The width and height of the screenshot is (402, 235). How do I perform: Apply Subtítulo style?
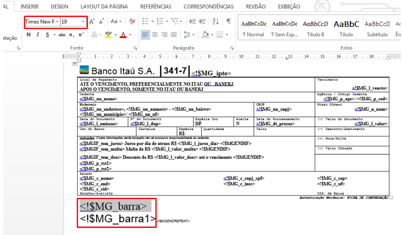point(377,28)
